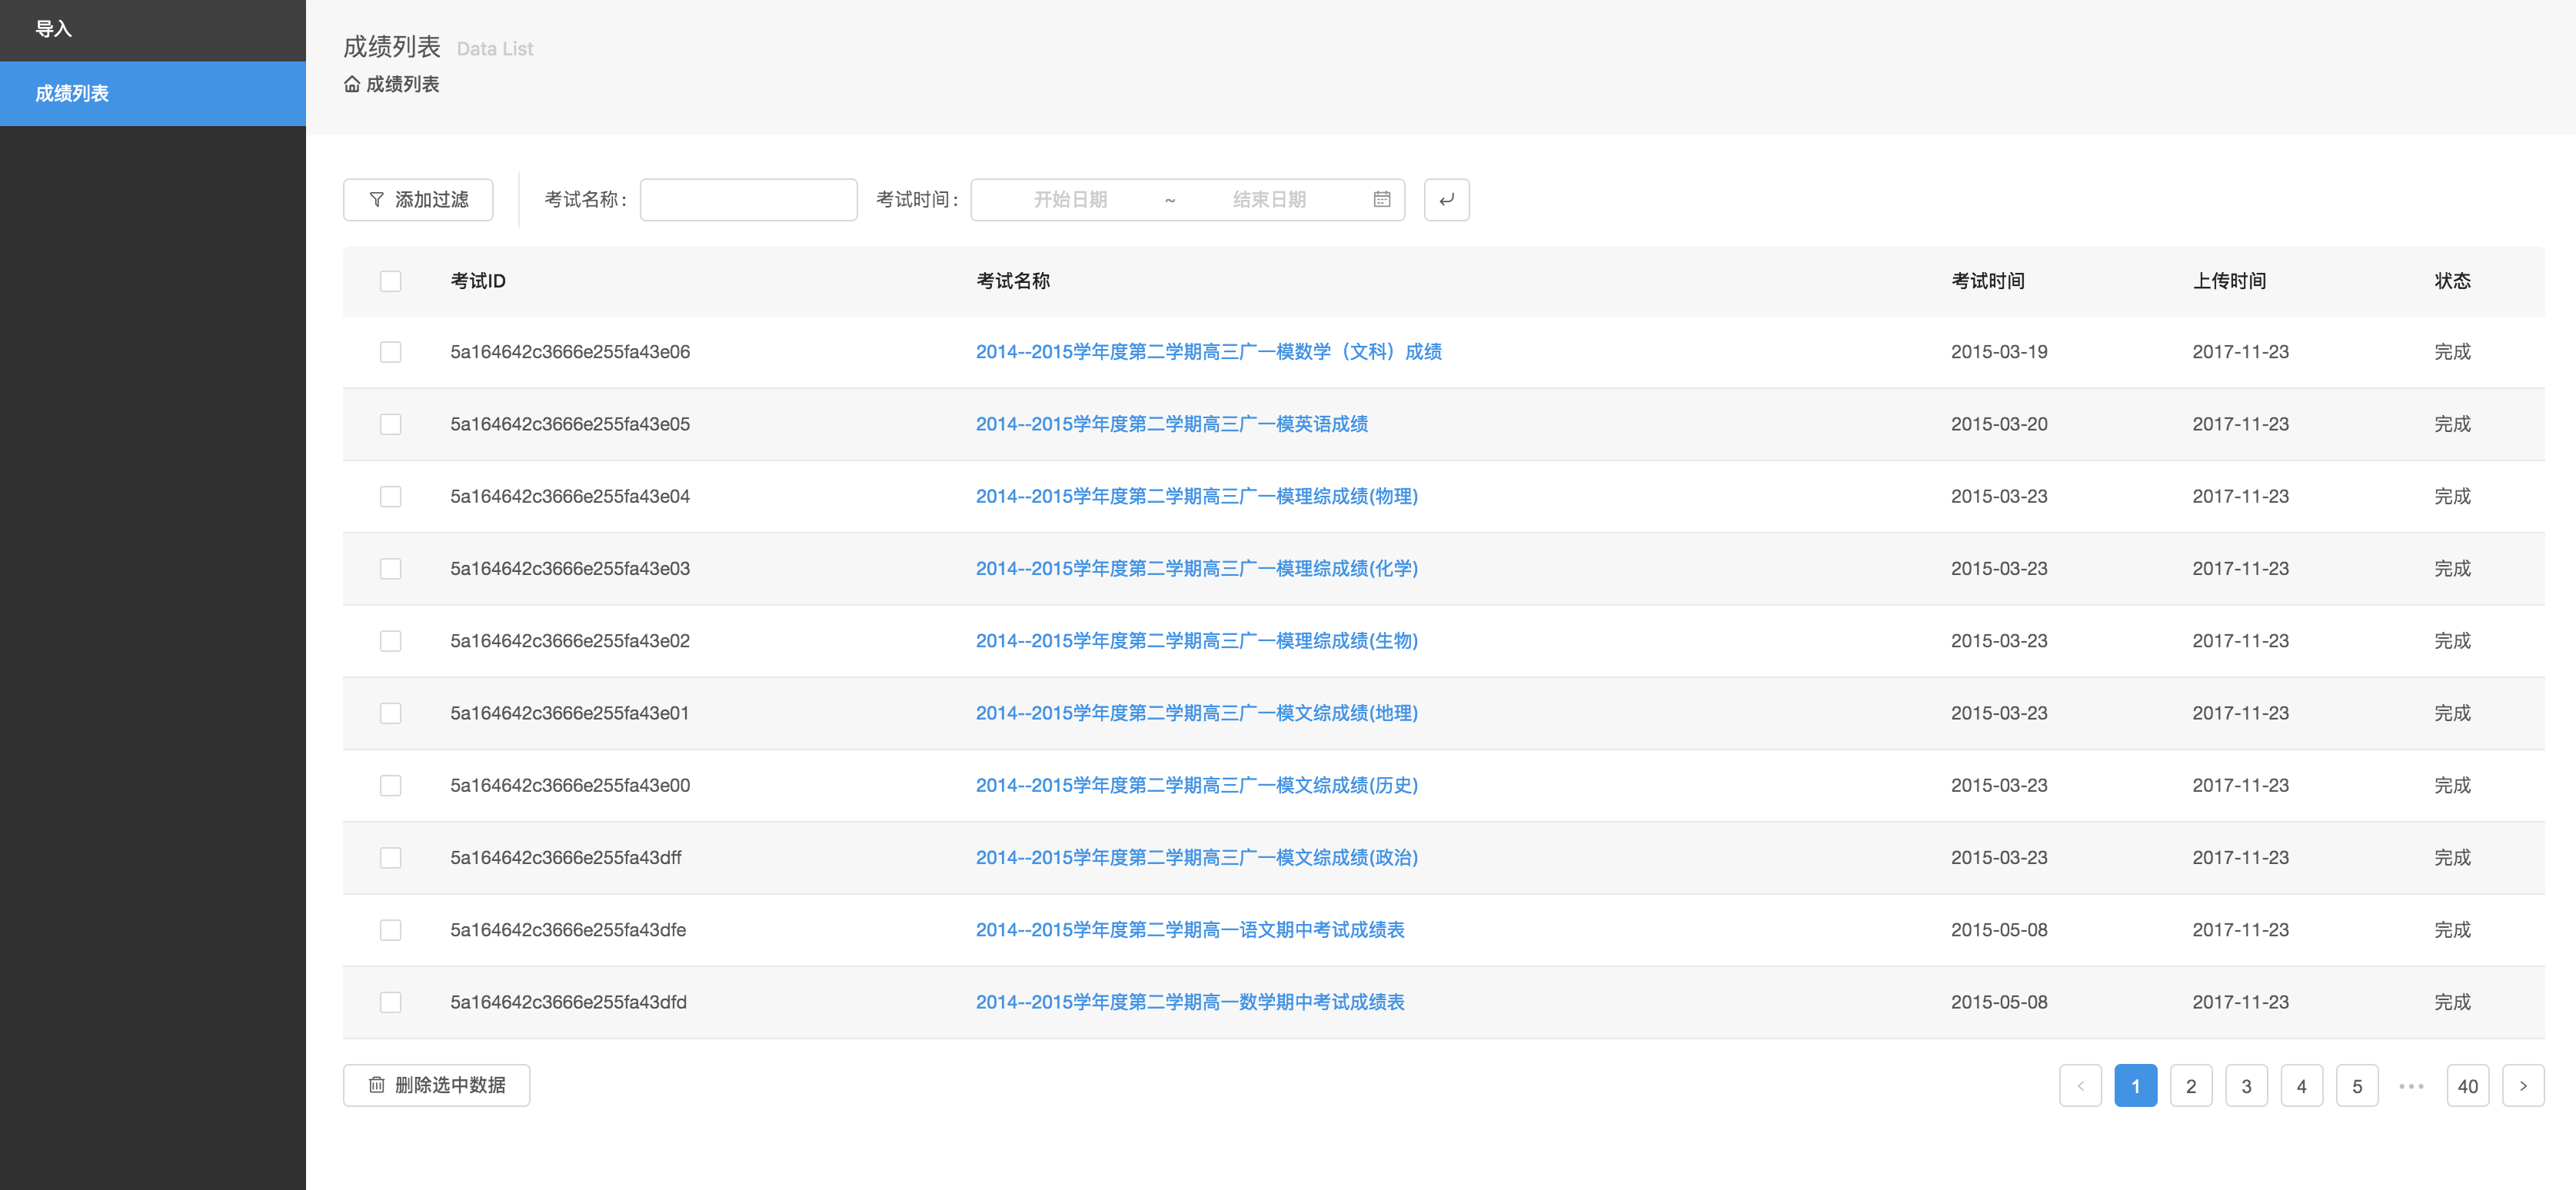Image resolution: width=2576 pixels, height=1190 pixels.
Task: Focus the 考试名称 text input
Action: point(748,199)
